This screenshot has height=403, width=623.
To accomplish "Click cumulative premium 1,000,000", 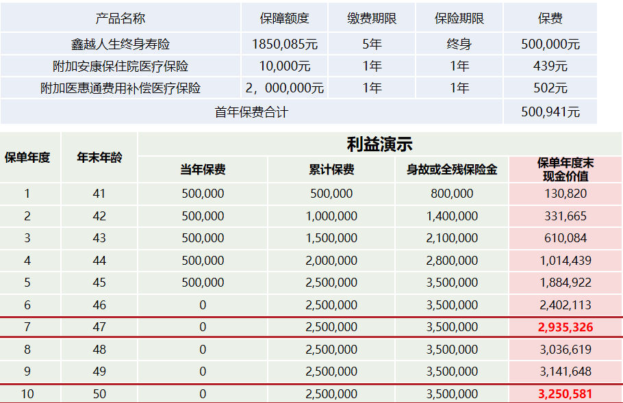I will click(x=331, y=216).
